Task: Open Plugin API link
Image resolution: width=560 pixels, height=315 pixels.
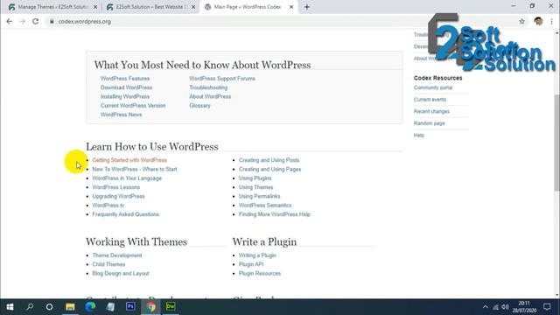Action: [x=251, y=264]
